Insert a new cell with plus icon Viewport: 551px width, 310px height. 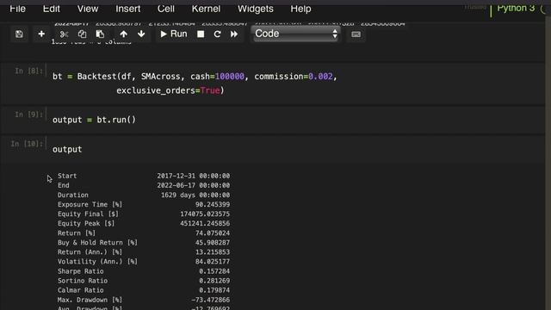pyautogui.click(x=41, y=34)
